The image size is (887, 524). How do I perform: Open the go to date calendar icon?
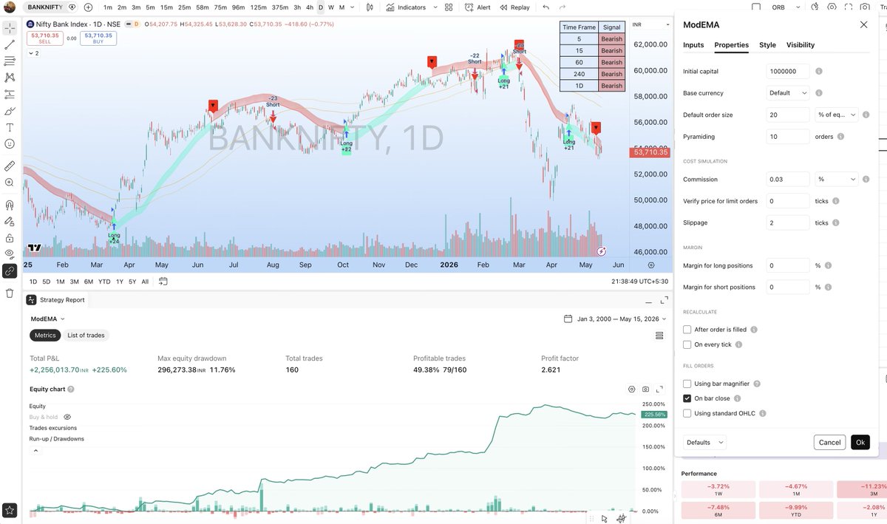click(163, 282)
